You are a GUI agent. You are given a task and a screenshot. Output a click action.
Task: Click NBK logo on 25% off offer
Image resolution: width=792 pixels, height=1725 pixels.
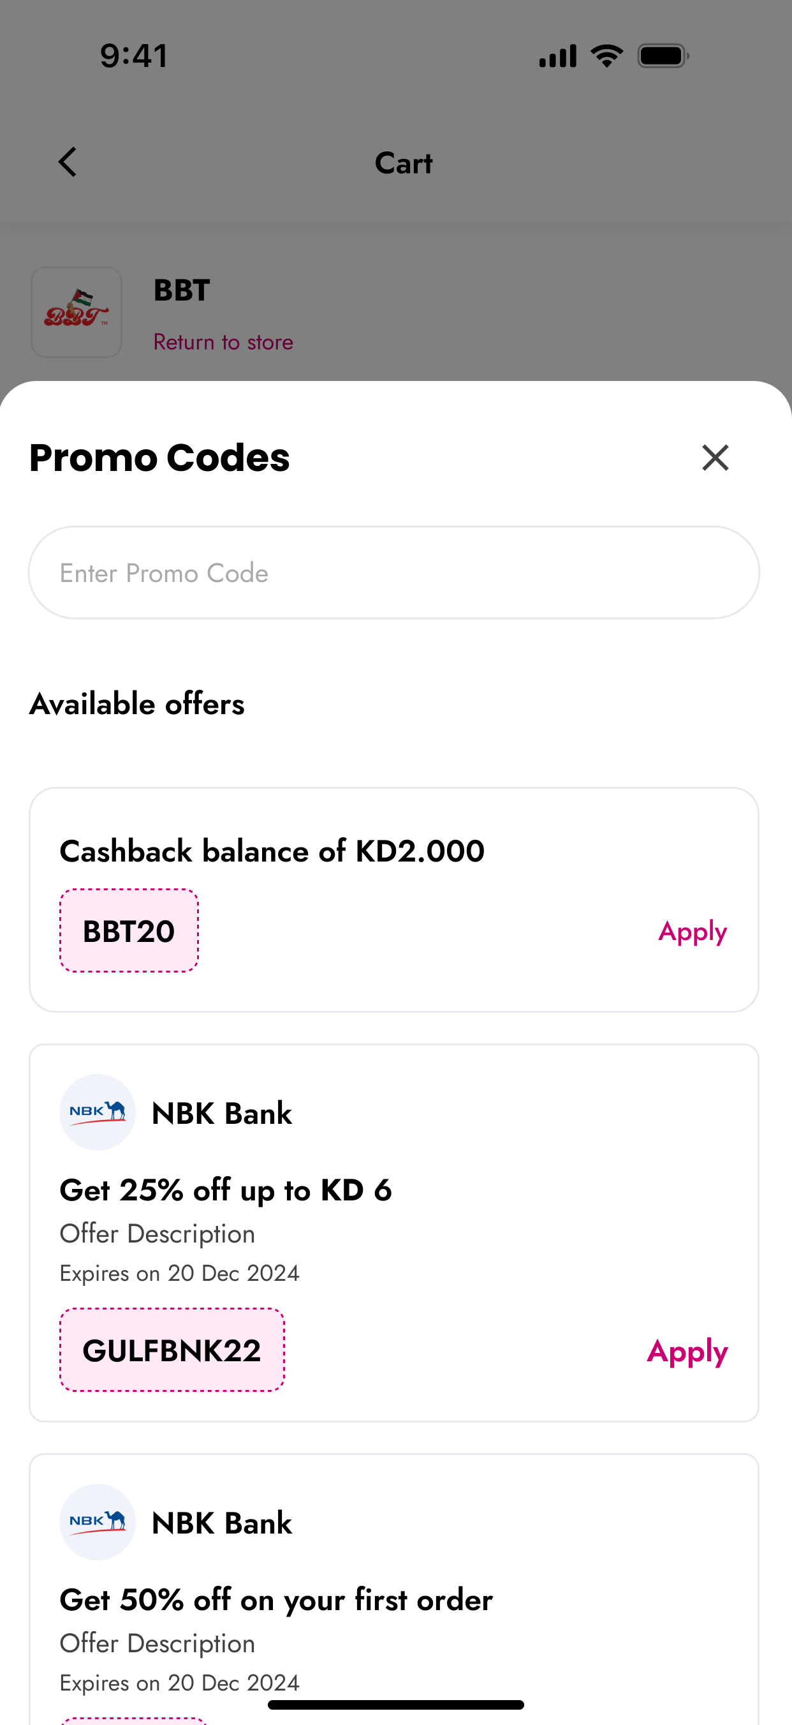98,1112
